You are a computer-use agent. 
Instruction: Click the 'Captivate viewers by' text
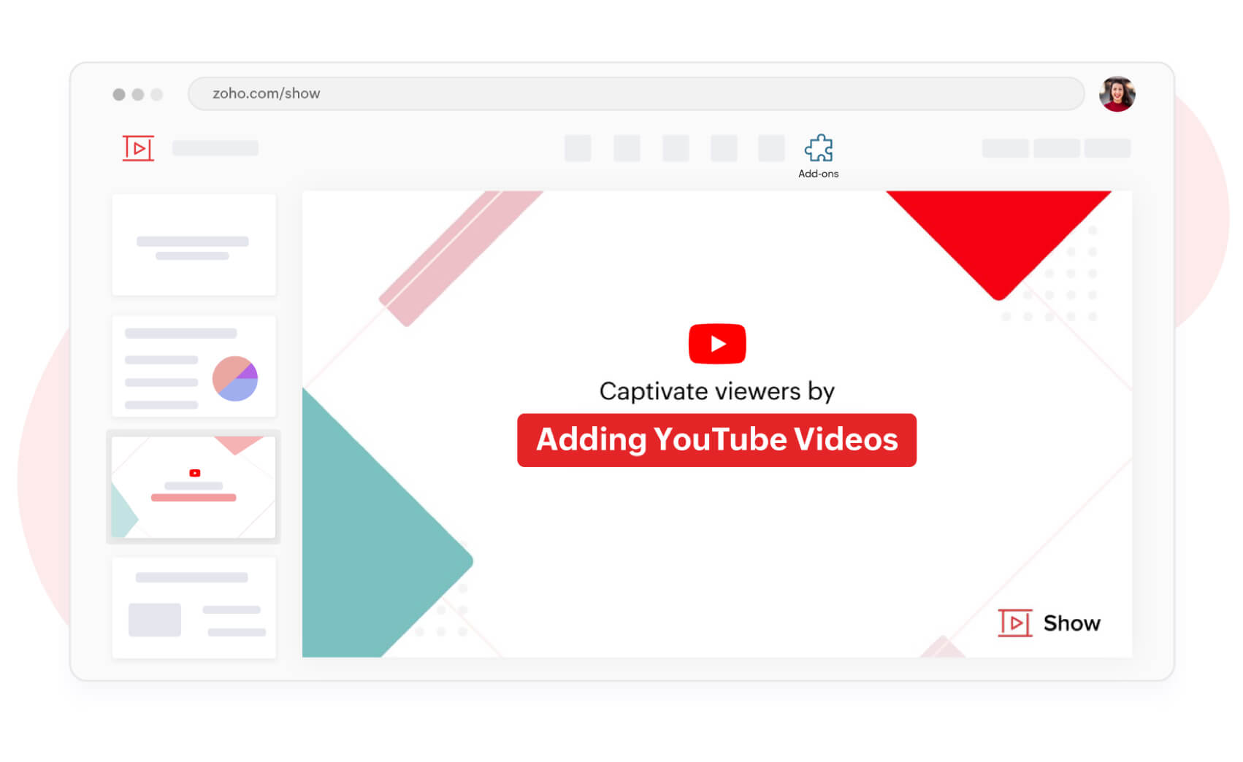pyautogui.click(x=716, y=392)
